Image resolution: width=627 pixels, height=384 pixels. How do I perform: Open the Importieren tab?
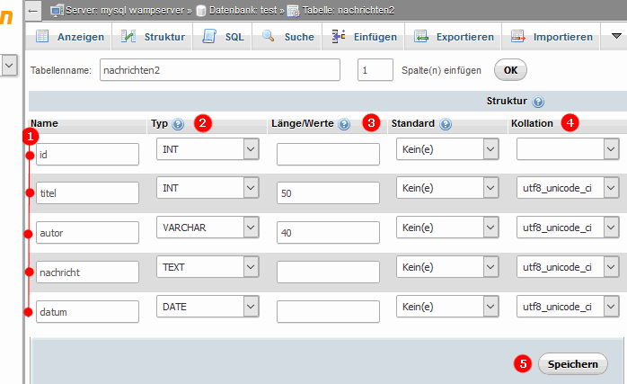551,37
